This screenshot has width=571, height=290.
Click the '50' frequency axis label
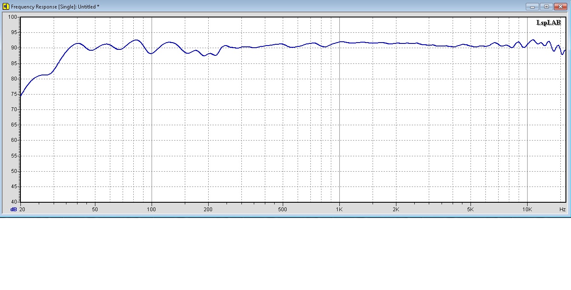click(x=95, y=210)
